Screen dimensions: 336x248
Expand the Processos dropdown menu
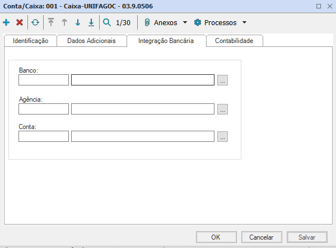click(x=220, y=23)
